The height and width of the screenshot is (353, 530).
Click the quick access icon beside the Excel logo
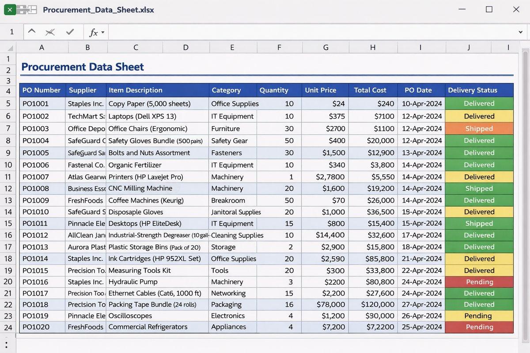[28, 9]
